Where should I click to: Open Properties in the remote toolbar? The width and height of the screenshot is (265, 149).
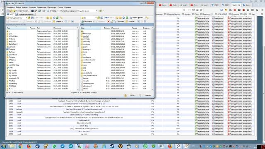(119, 22)
